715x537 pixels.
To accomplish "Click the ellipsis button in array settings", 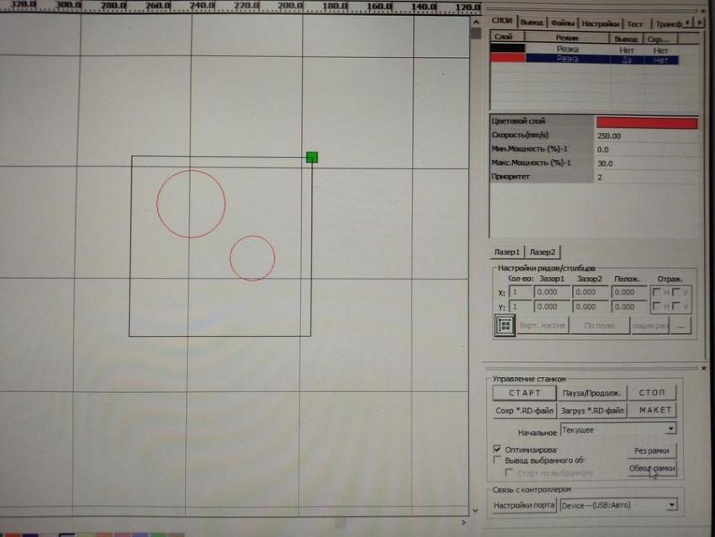I will (x=681, y=326).
